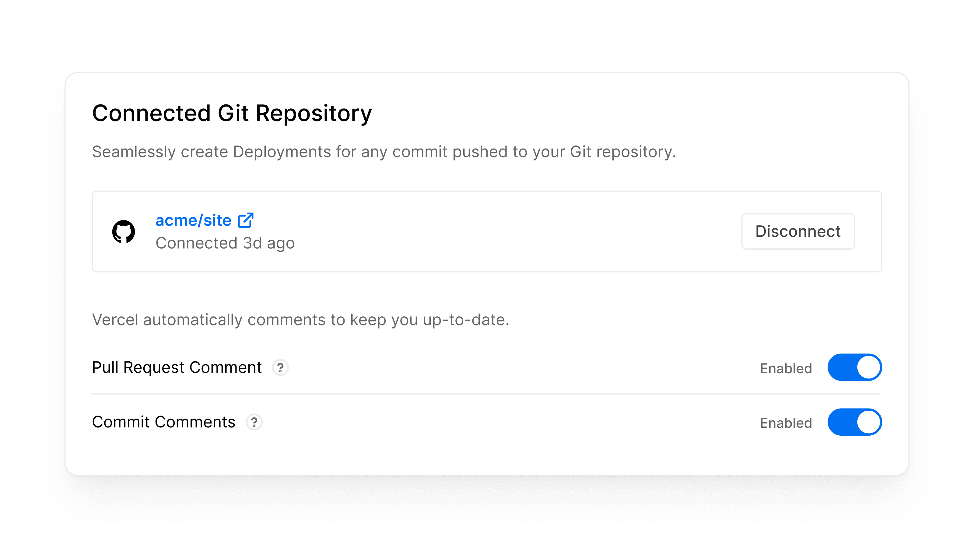
Task: Open the acme/site repository link
Action: (x=193, y=220)
